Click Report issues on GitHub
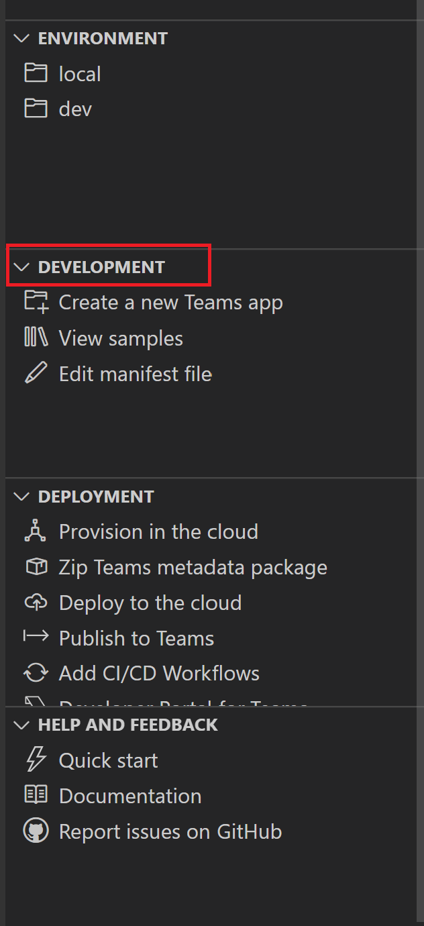The image size is (424, 926). click(170, 831)
